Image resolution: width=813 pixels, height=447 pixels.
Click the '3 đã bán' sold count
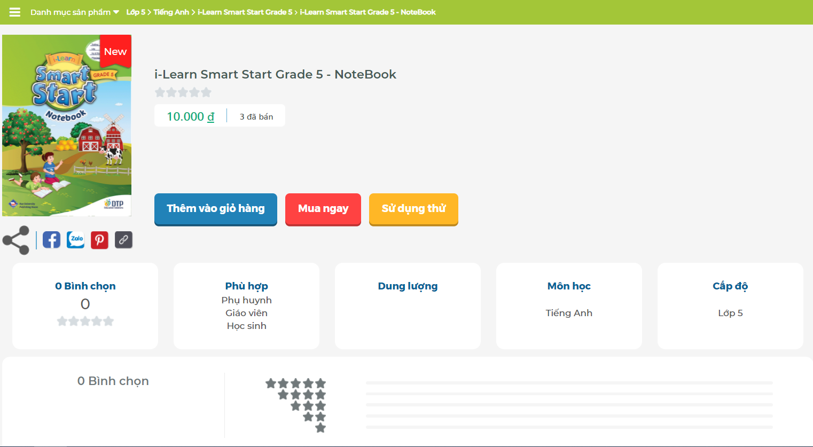256,116
